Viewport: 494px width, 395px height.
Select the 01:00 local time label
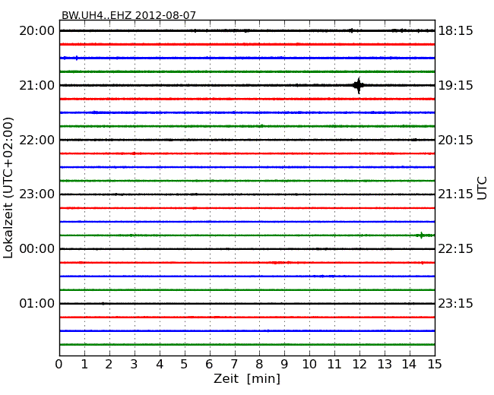pyautogui.click(x=36, y=304)
